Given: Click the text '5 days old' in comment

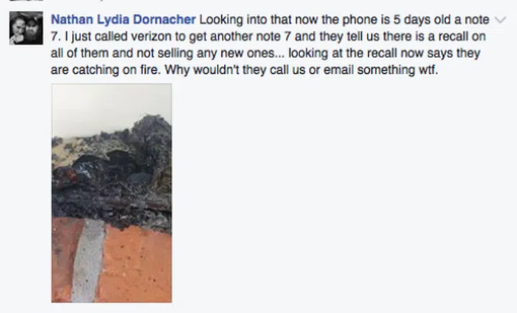Looking at the screenshot, I should pos(422,20).
